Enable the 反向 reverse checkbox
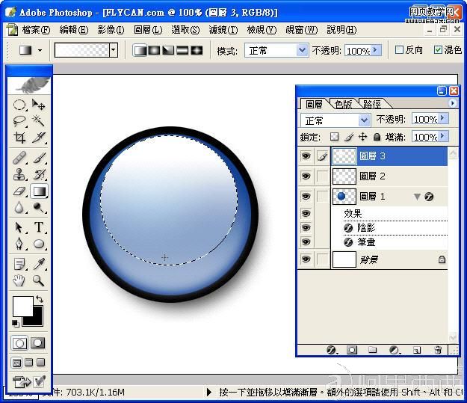This screenshot has width=467, height=403. pyautogui.click(x=399, y=50)
